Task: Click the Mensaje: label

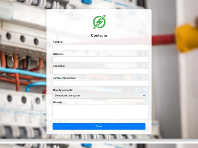Action: point(58,102)
